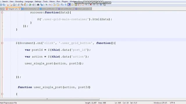Viewport: 186px width, 104px height.
Task: Click the Save All toolbar icon
Action: tap(4, 5)
